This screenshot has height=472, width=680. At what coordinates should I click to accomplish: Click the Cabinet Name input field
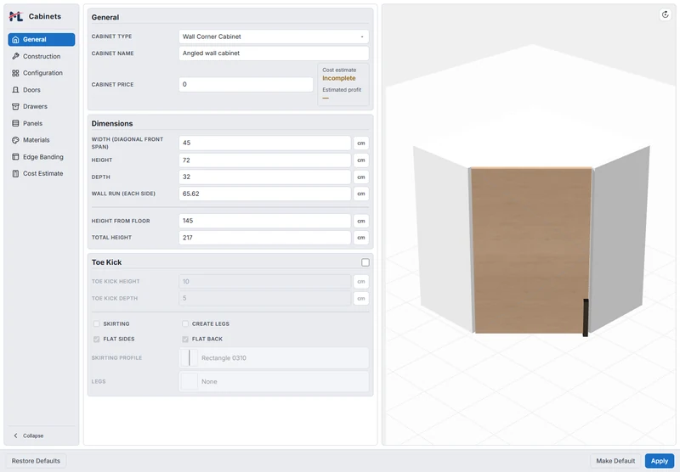coord(274,53)
